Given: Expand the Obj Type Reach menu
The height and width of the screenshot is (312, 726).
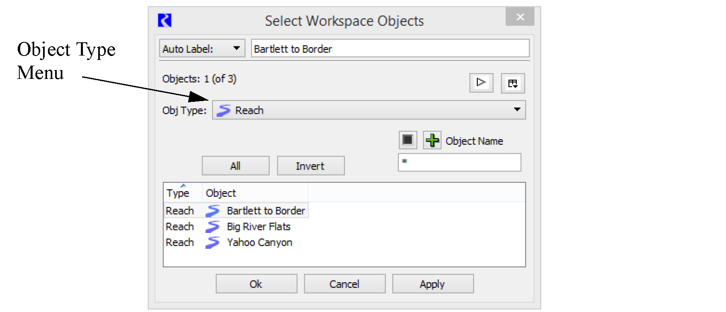Looking at the screenshot, I should [x=369, y=110].
